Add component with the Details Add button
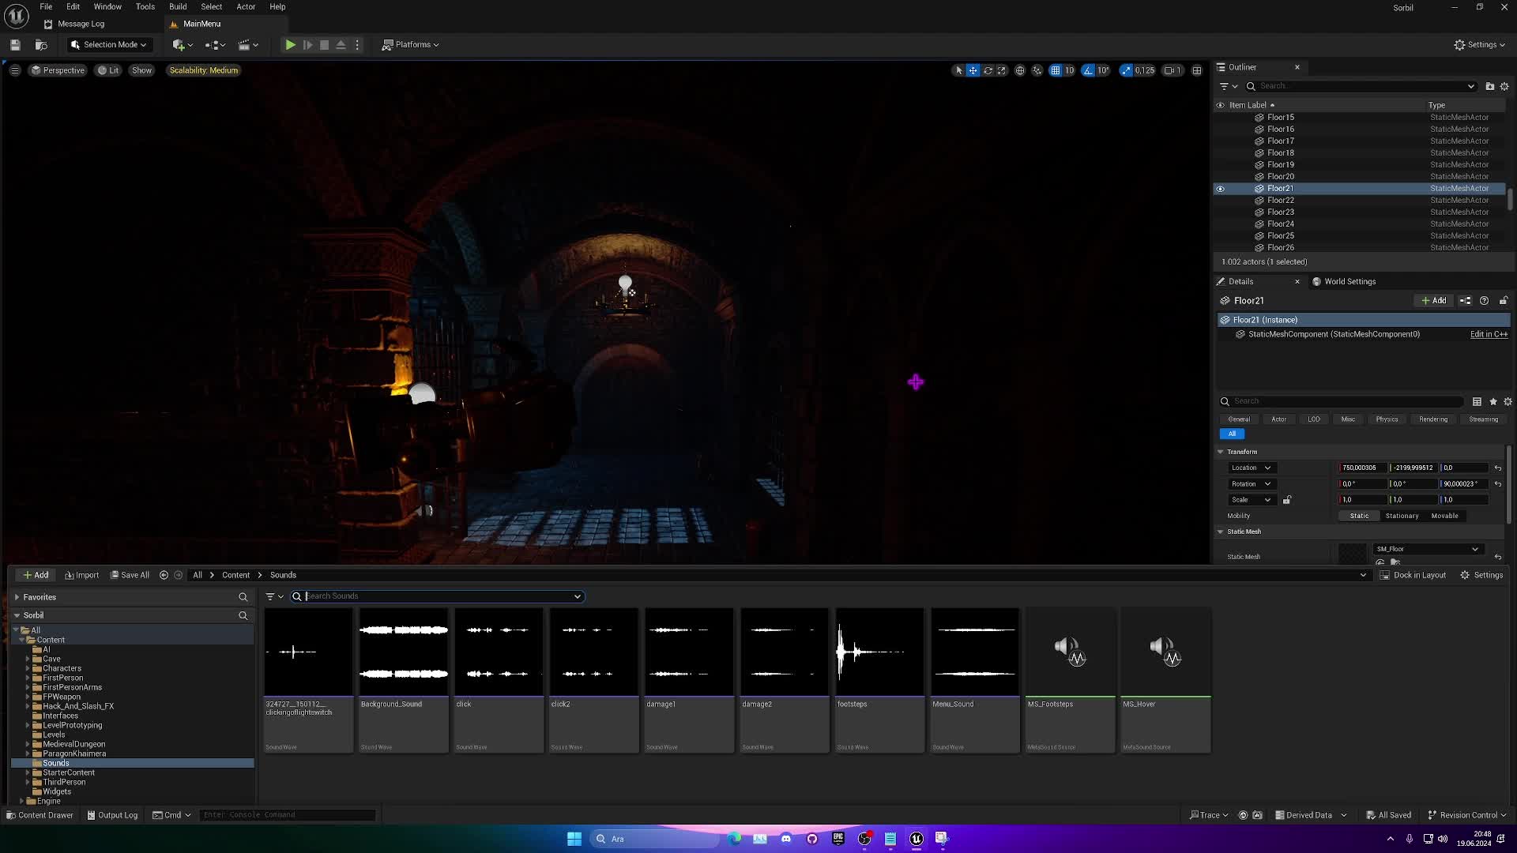The width and height of the screenshot is (1517, 853). (x=1434, y=301)
